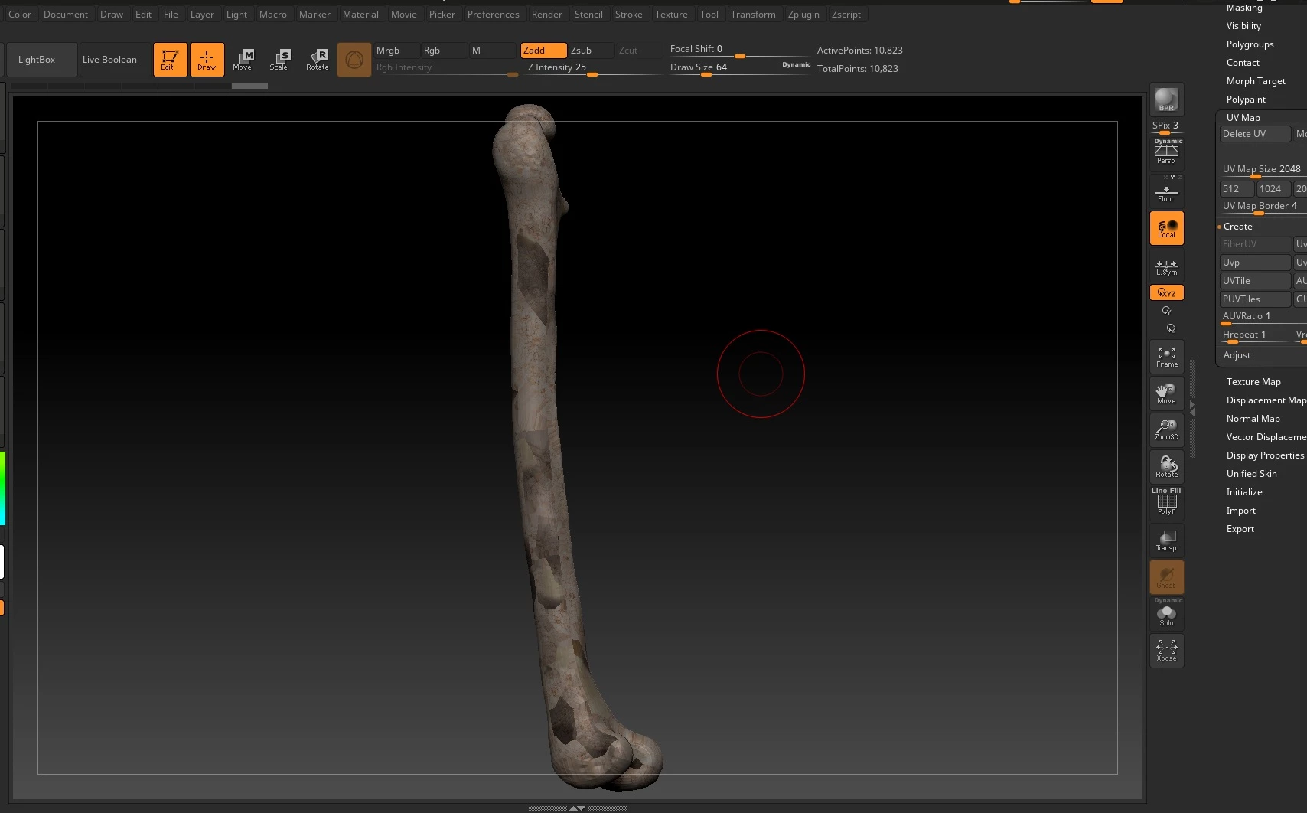Select Z-axis rotation icon

pos(1170,328)
